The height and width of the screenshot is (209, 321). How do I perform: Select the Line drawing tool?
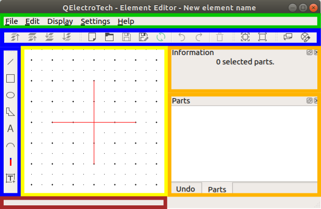(10, 62)
